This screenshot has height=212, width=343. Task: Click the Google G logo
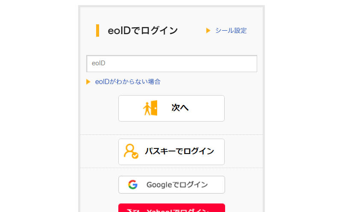pyautogui.click(x=133, y=185)
